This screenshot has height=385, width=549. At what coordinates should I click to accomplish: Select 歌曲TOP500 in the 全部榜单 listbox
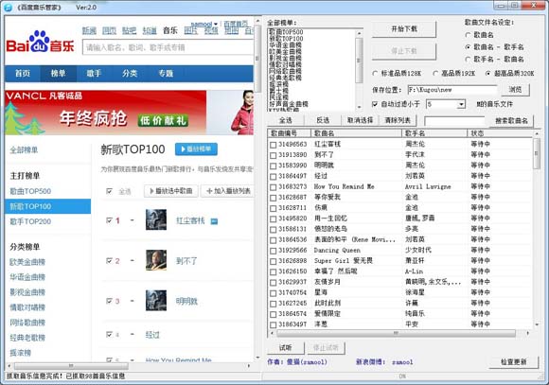pos(286,32)
